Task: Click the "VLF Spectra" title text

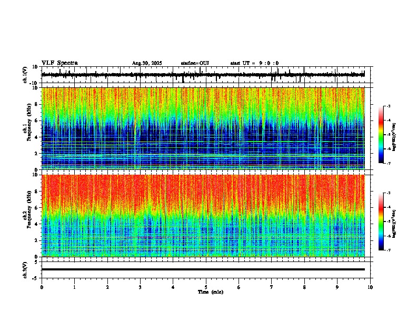Action: [59, 63]
